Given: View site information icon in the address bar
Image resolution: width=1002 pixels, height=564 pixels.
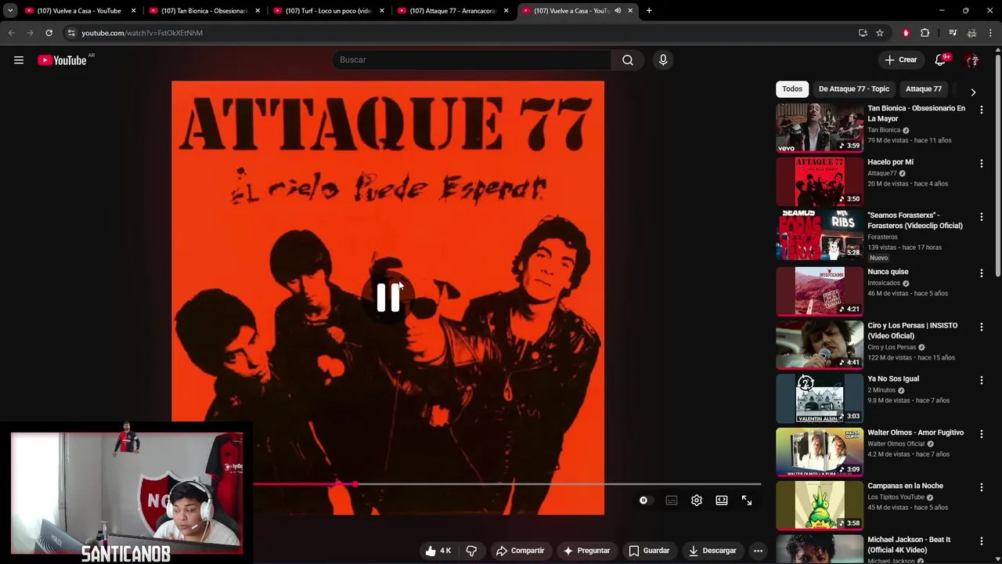Looking at the screenshot, I should click(71, 33).
